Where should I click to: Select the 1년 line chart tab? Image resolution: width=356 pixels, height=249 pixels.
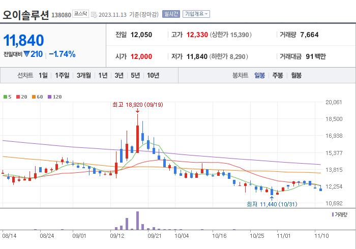pyautogui.click(x=103, y=75)
